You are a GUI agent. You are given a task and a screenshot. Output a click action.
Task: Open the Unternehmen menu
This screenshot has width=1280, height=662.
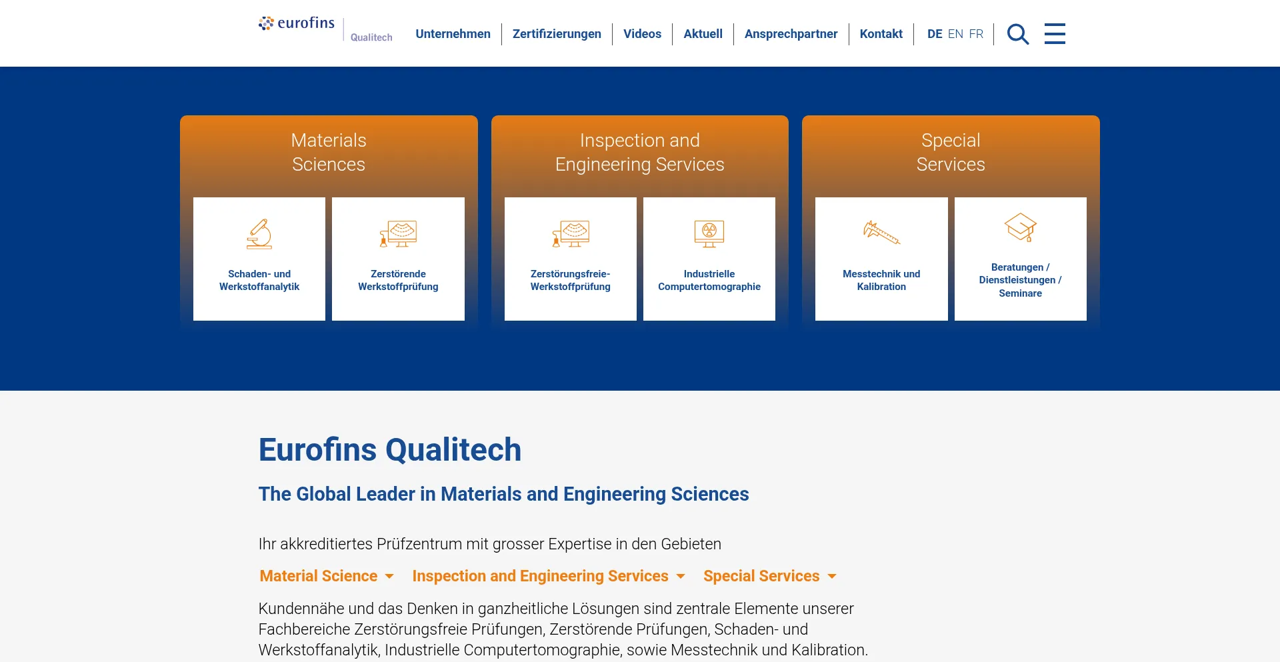click(453, 34)
